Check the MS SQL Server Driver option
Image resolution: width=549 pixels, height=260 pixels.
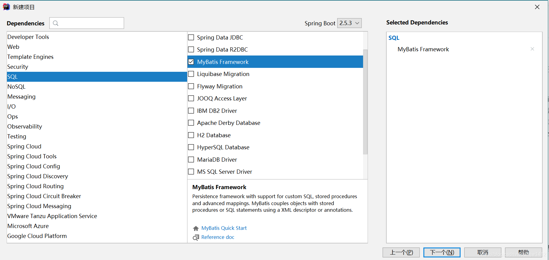click(x=191, y=172)
